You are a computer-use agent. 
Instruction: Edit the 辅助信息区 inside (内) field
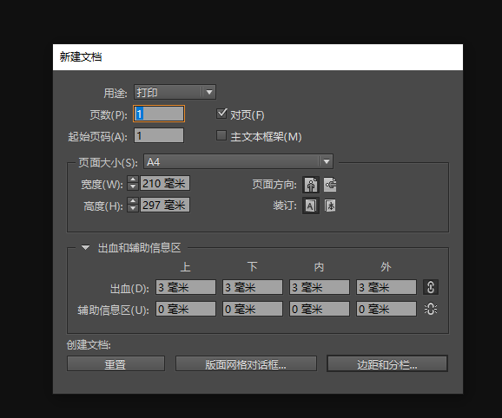pyautogui.click(x=320, y=309)
